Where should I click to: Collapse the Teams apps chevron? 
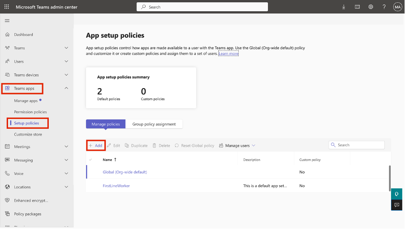pos(66,88)
